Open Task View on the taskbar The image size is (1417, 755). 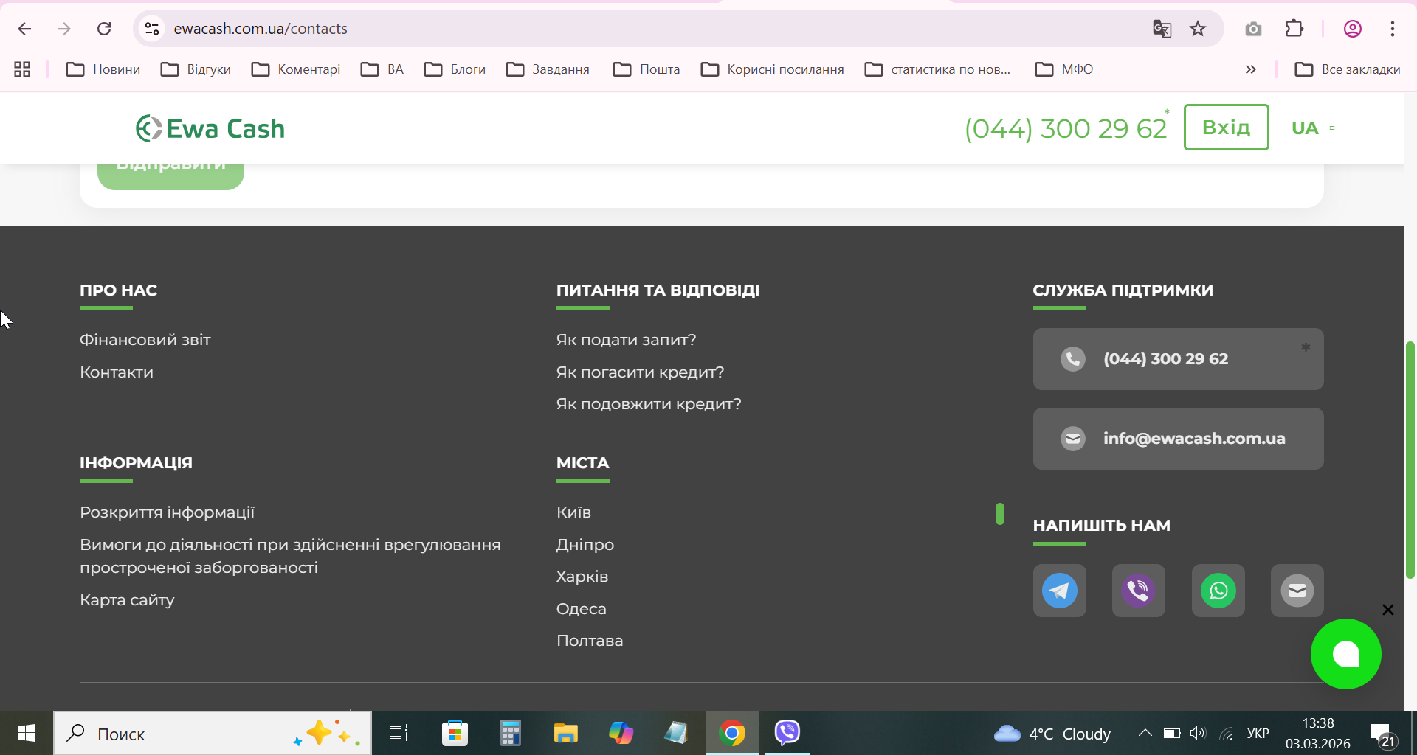coord(399,733)
